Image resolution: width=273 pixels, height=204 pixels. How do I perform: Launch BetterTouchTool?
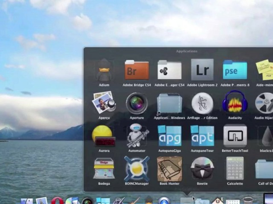click(x=235, y=136)
